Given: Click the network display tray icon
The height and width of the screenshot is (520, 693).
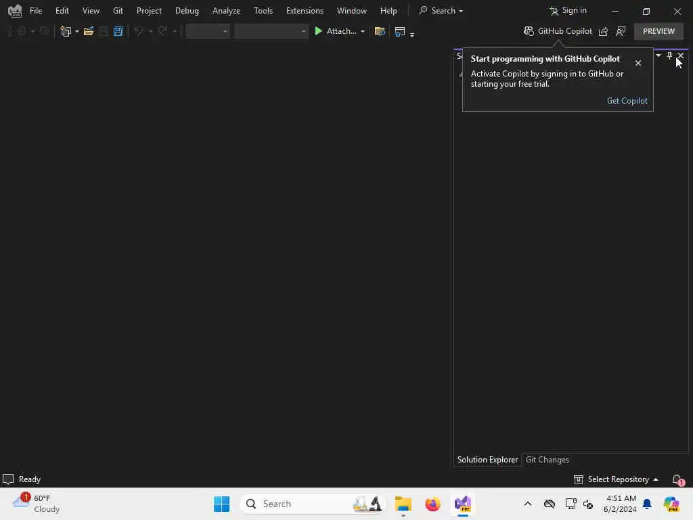Looking at the screenshot, I should (x=571, y=504).
